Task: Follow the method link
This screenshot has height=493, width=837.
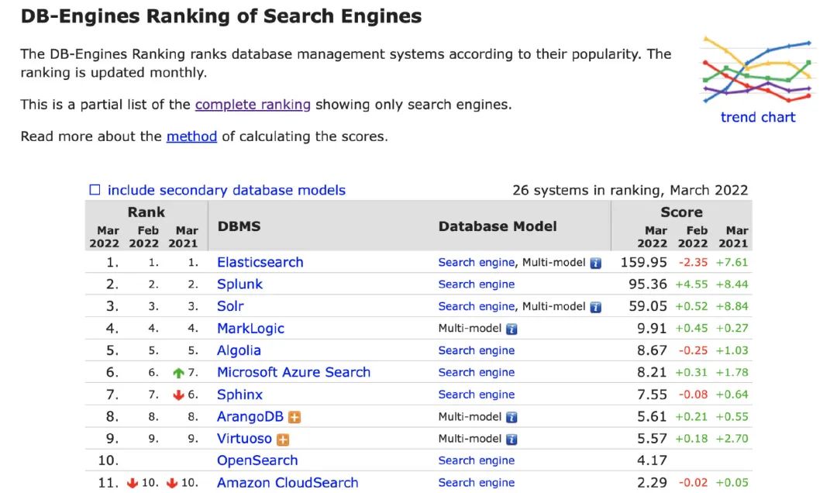Action: [x=191, y=136]
